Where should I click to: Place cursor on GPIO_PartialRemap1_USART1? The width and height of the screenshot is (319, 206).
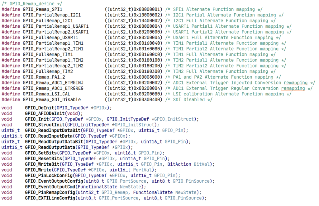coord(56,27)
